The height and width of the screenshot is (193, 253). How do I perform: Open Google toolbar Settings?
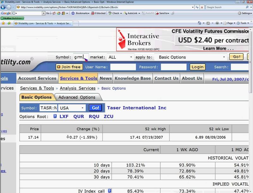(x=244, y=13)
